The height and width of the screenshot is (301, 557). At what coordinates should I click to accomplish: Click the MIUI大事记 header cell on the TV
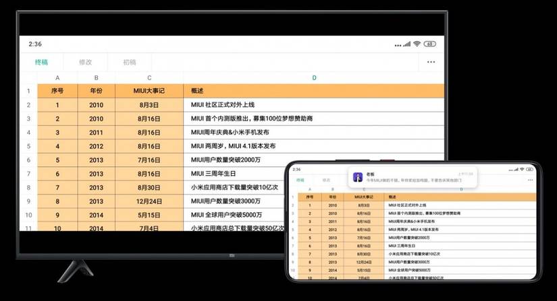tap(149, 91)
